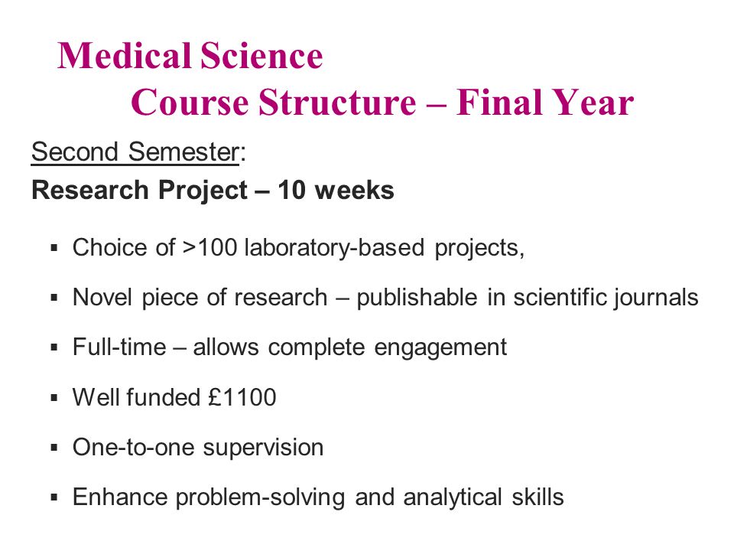
Task: Click the 'Medical Science' title text
Action: [190, 56]
